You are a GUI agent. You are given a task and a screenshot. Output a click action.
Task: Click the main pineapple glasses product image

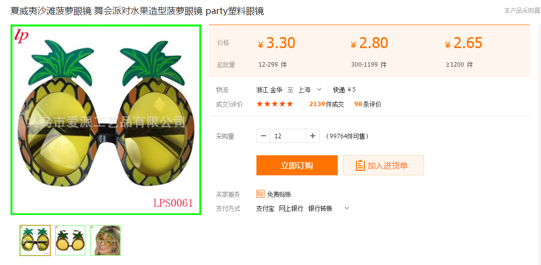pos(106,120)
